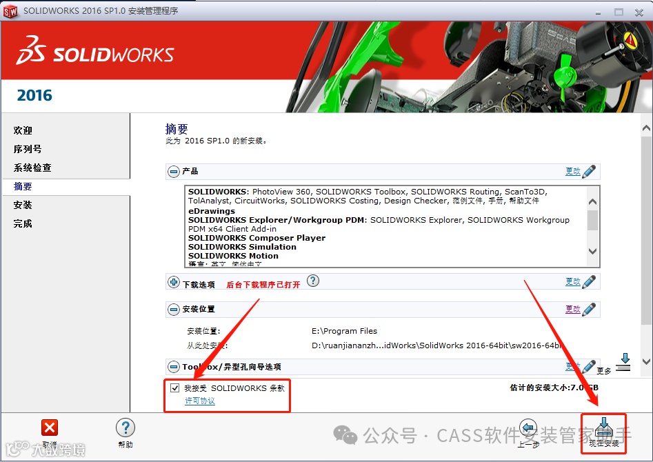Select 安装 step in sidebar
The image size is (653, 462).
click(x=23, y=205)
